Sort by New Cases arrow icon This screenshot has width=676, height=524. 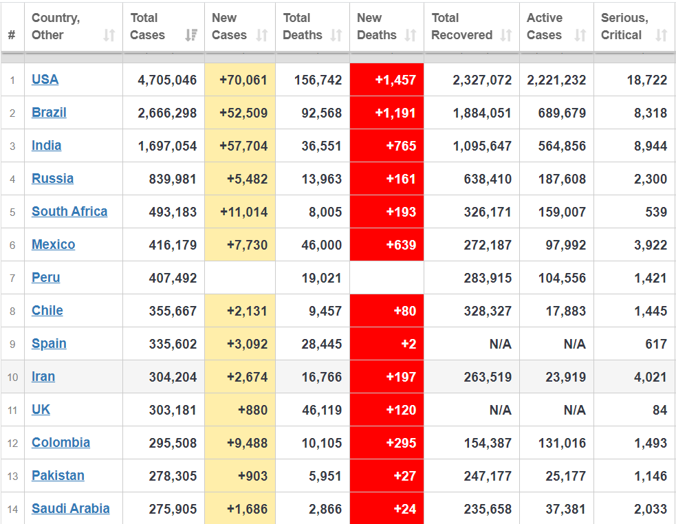[x=261, y=35]
